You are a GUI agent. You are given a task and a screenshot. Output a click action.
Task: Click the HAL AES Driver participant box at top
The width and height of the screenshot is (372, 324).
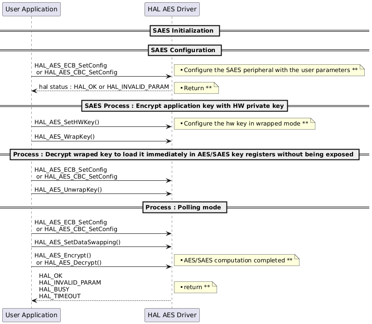172,9
